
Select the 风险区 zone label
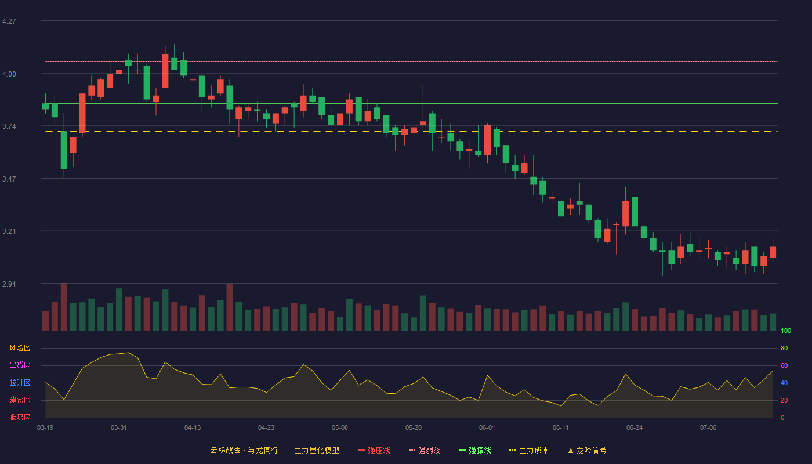click(20, 348)
